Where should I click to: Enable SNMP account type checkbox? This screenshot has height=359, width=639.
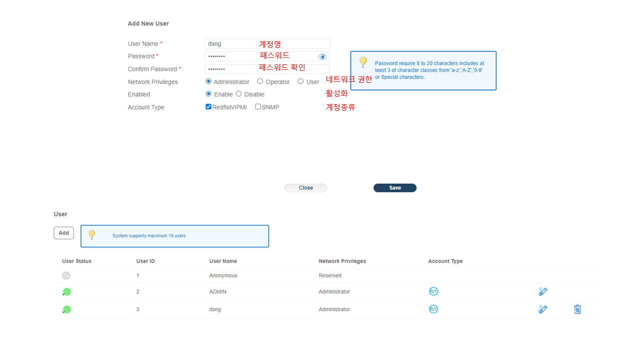[258, 107]
